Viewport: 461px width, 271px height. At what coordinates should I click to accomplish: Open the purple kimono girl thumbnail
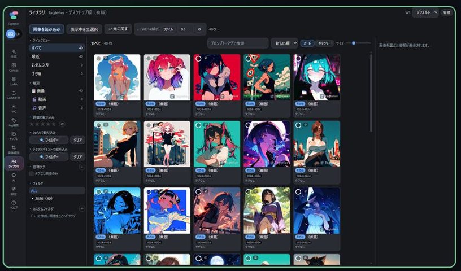[x=267, y=211]
